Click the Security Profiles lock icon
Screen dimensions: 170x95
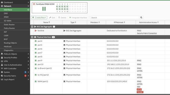[2, 58]
